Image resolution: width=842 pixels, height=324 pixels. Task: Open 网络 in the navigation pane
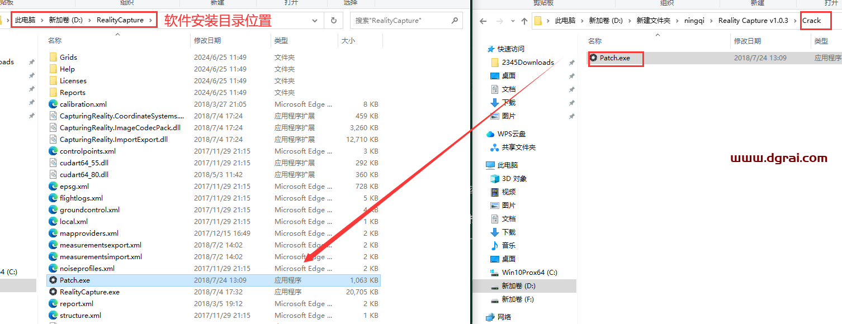point(504,317)
